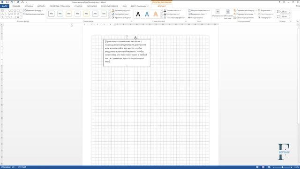Click Переместить назад (send backward)
300x169 pixels.
[x=244, y=14]
